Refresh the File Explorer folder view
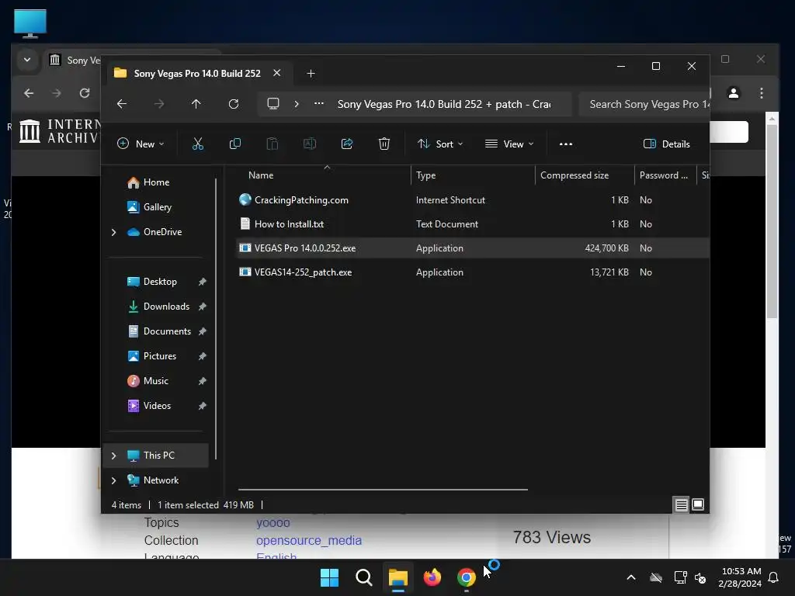This screenshot has height=596, width=795. (x=234, y=104)
